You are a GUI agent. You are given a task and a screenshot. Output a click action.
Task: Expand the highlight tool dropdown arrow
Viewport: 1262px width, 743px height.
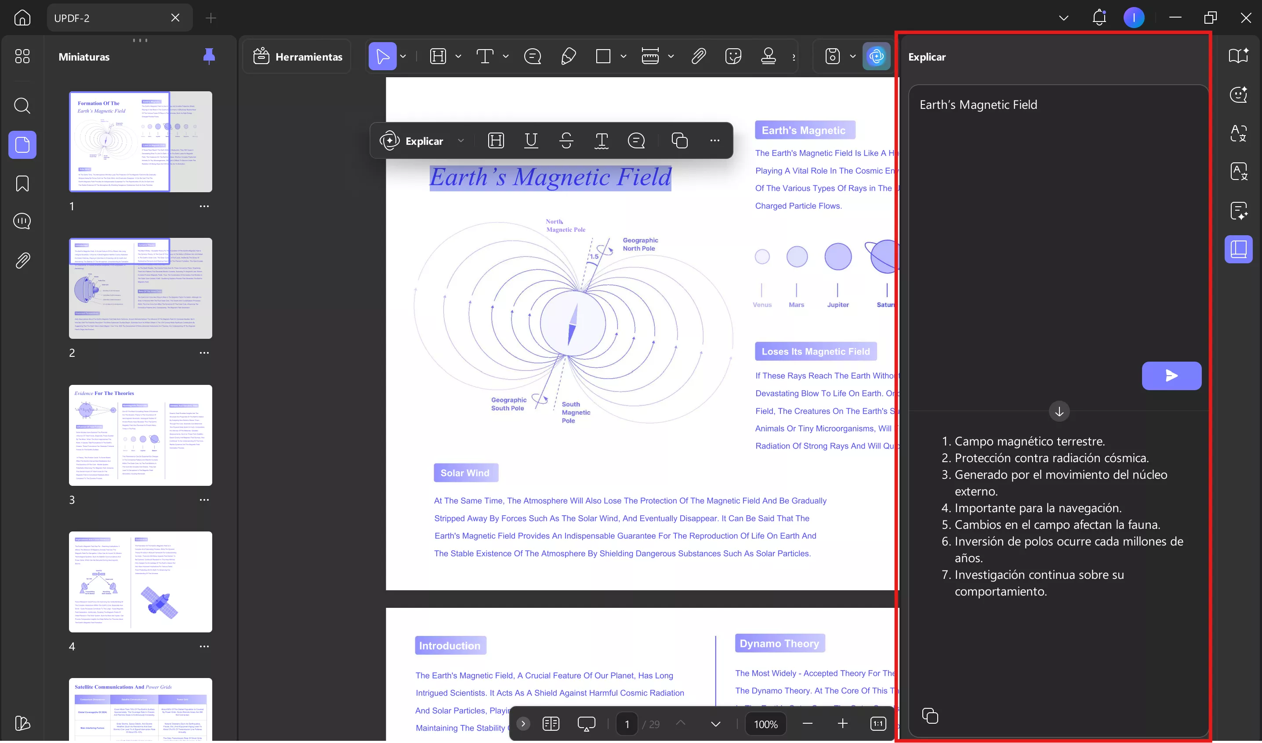pyautogui.click(x=458, y=56)
